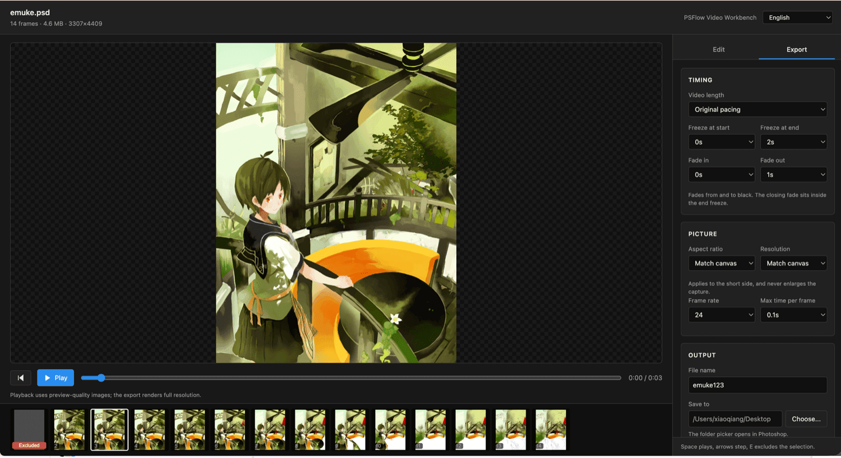The width and height of the screenshot is (841, 458).
Task: Select frame 9 thumbnail
Action: tap(350, 430)
